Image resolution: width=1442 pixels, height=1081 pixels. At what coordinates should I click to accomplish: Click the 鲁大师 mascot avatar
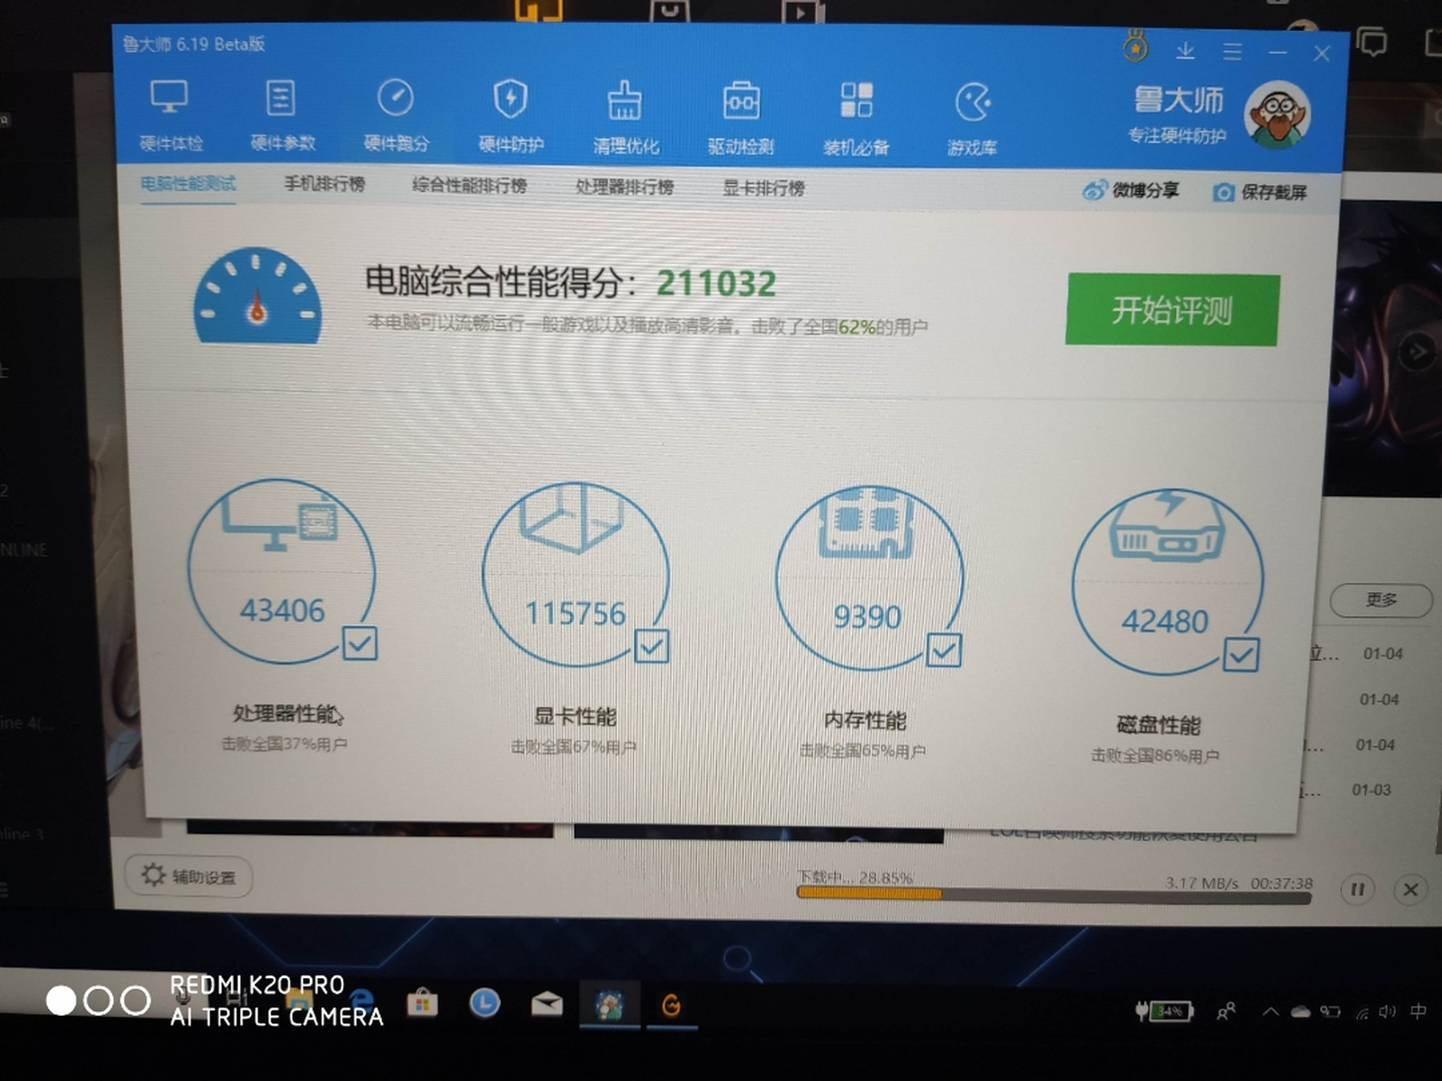[x=1277, y=115]
